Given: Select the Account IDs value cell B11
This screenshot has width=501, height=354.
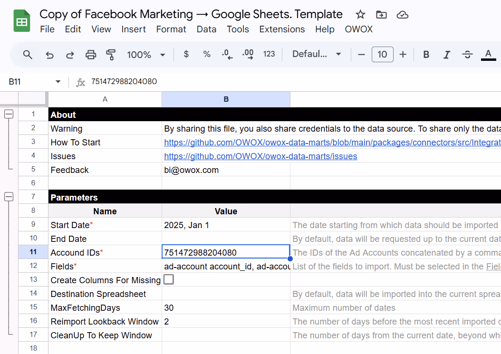Looking at the screenshot, I should (x=226, y=252).
